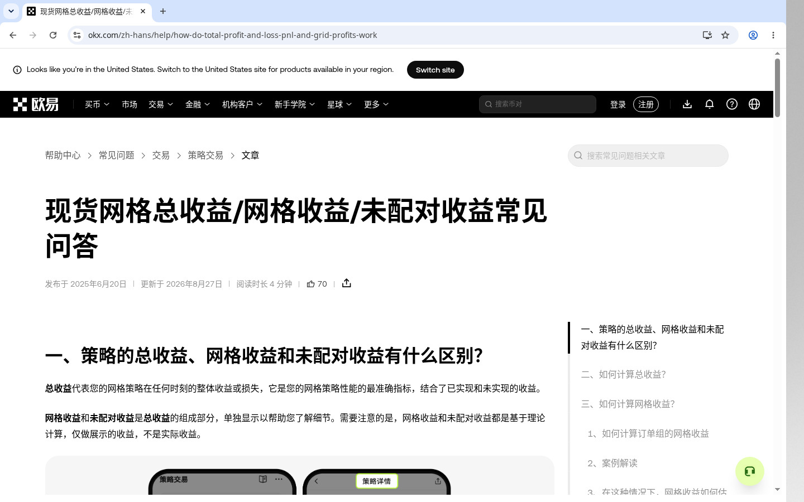Screen dimensions: 804x502
Task: Bookmark this page with the star icon
Action: tap(725, 35)
